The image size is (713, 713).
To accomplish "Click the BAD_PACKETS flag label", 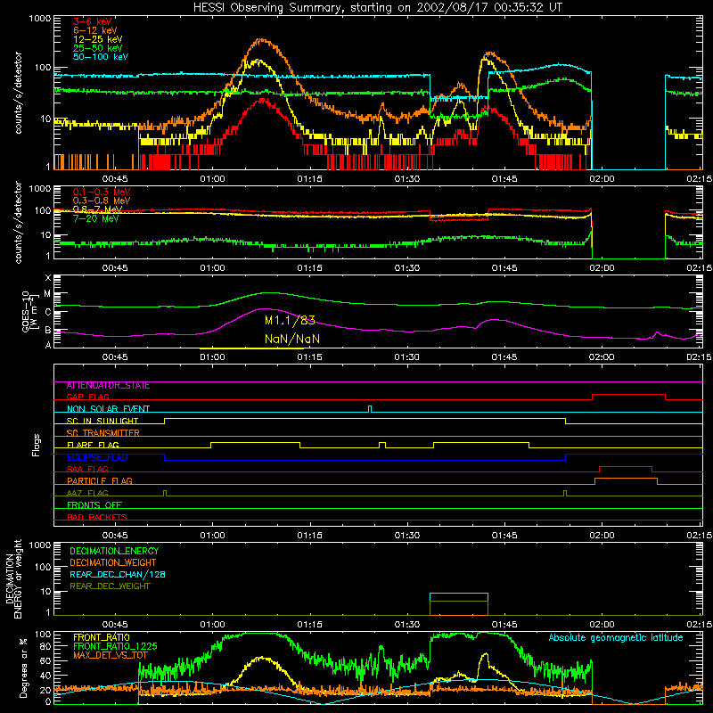I will point(97,517).
